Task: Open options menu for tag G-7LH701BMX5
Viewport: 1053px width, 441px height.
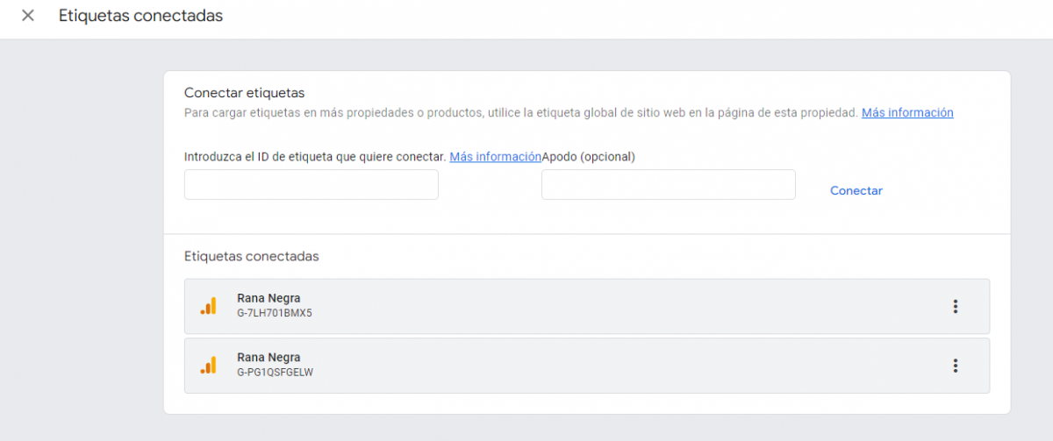Action: coord(956,306)
